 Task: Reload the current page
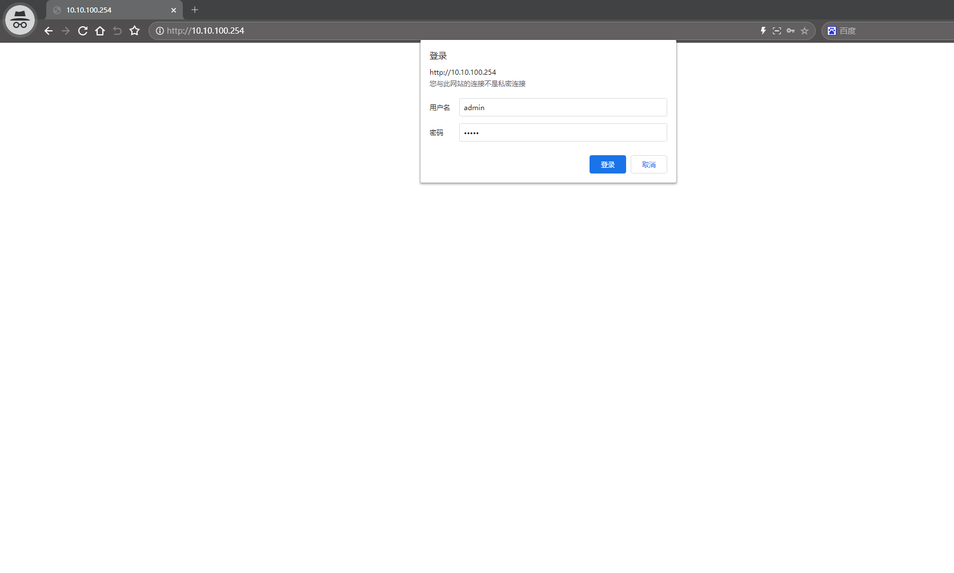[83, 31]
